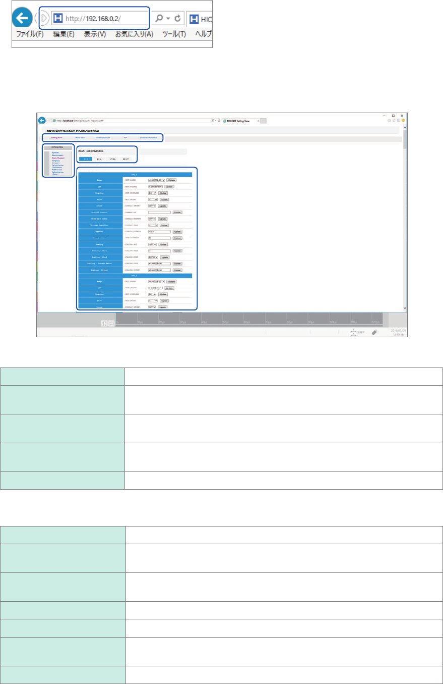Click the refresh icon beside the address bar
This screenshot has width=443, height=684.
pos(177,18)
